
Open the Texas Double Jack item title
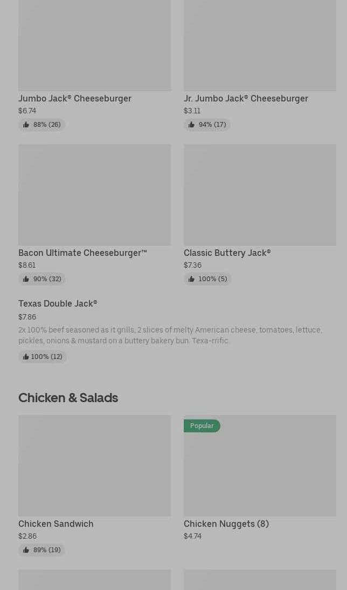(58, 304)
